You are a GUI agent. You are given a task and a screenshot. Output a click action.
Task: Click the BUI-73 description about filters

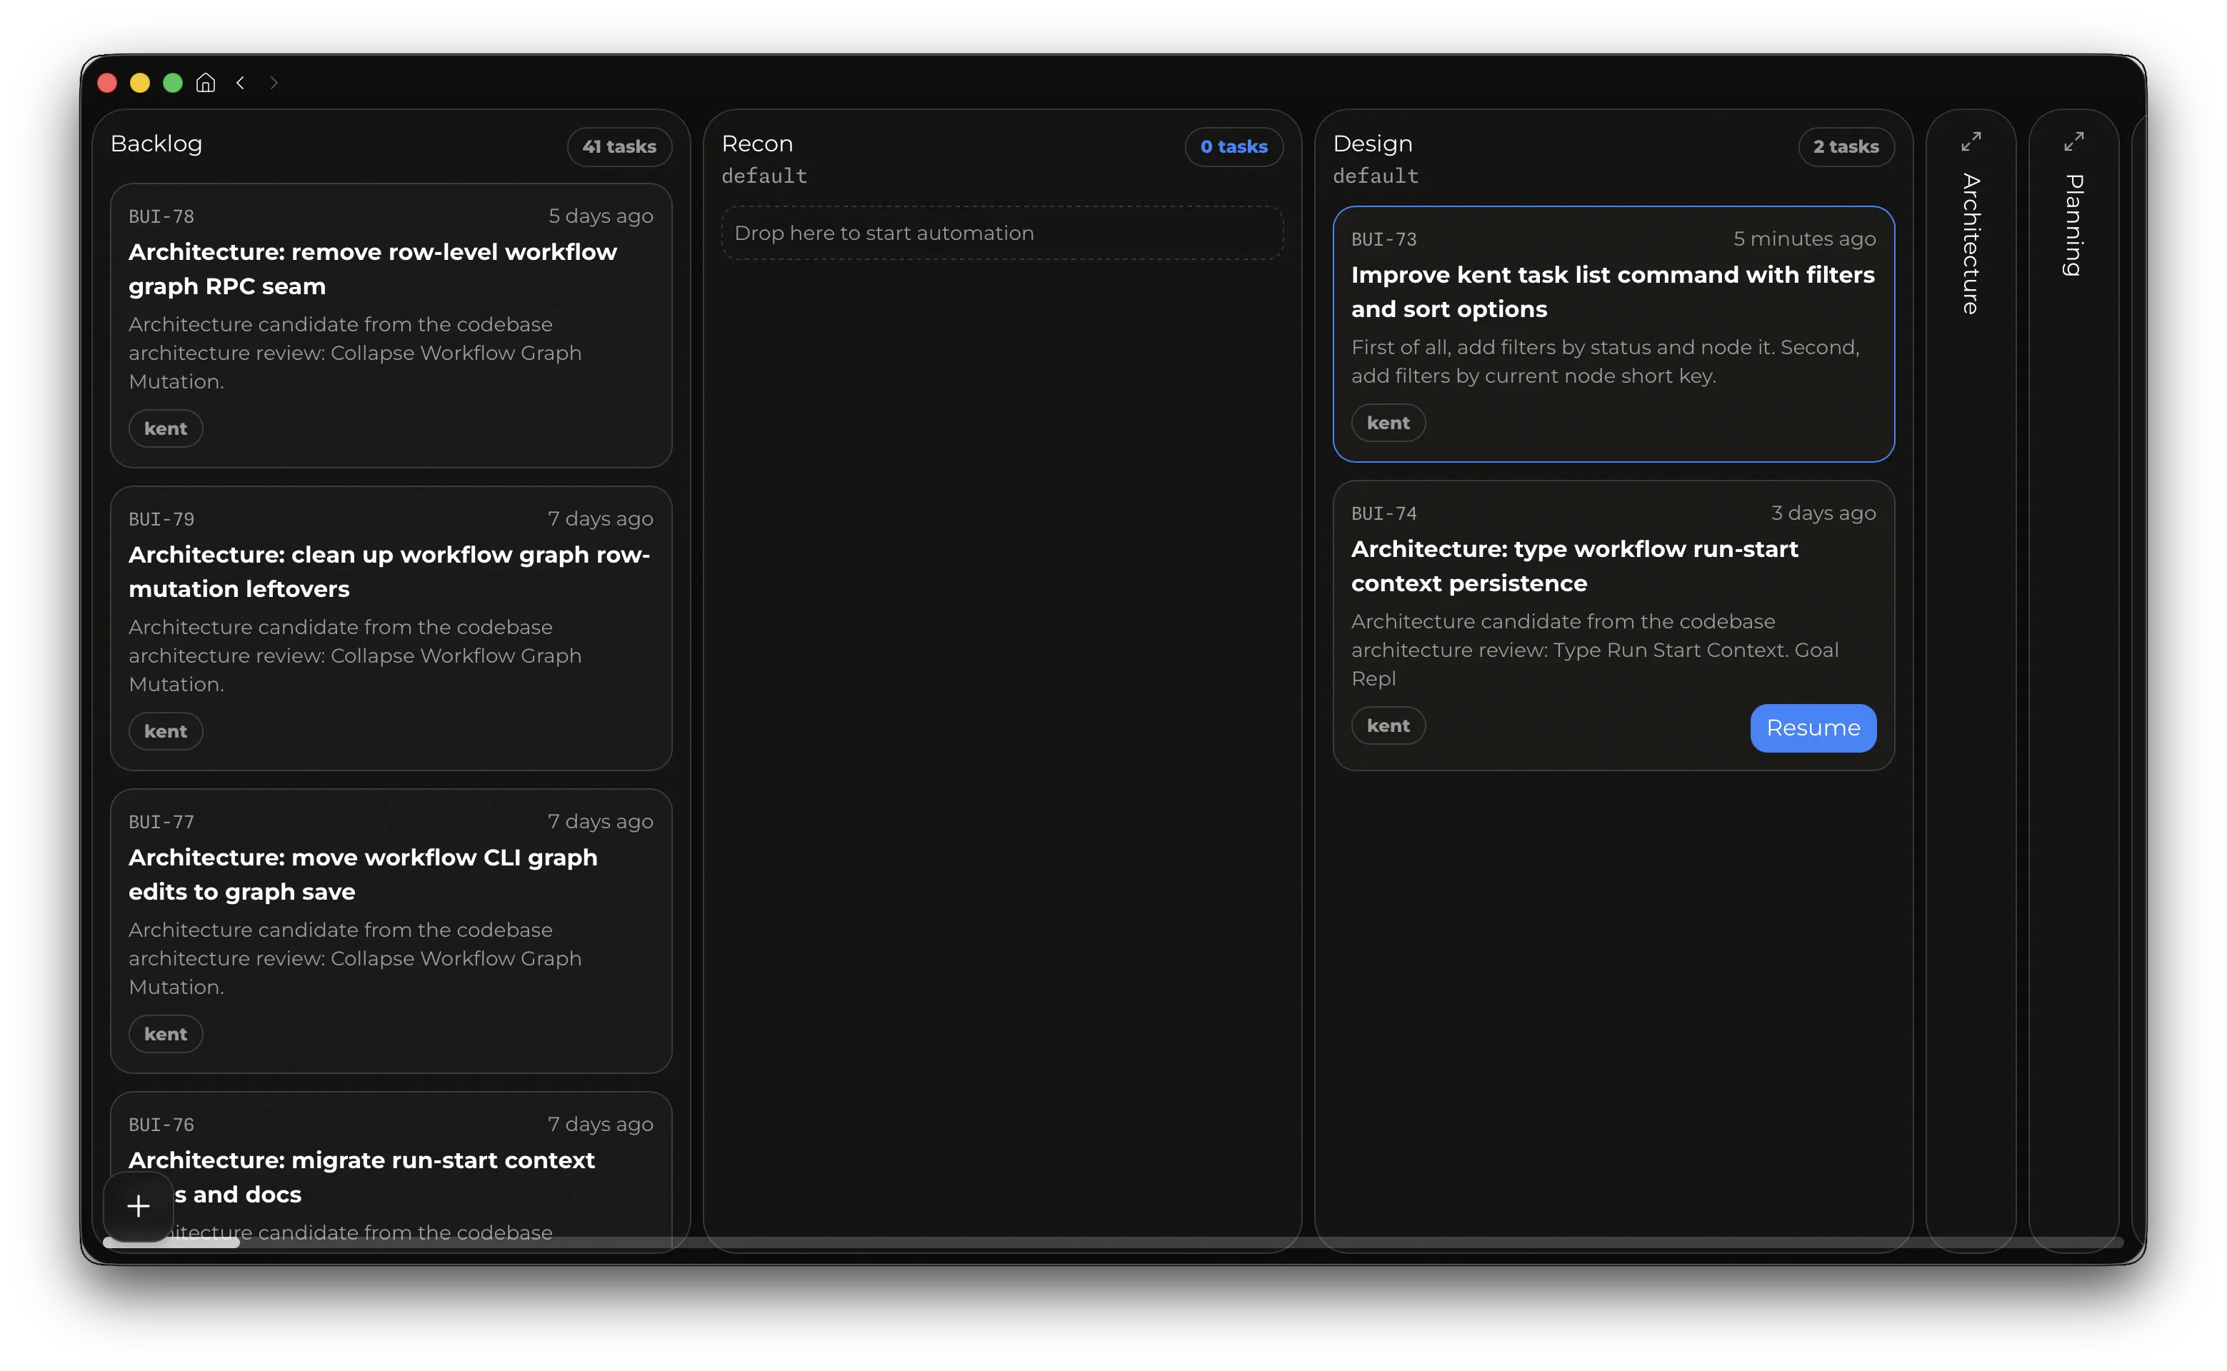(x=1606, y=362)
